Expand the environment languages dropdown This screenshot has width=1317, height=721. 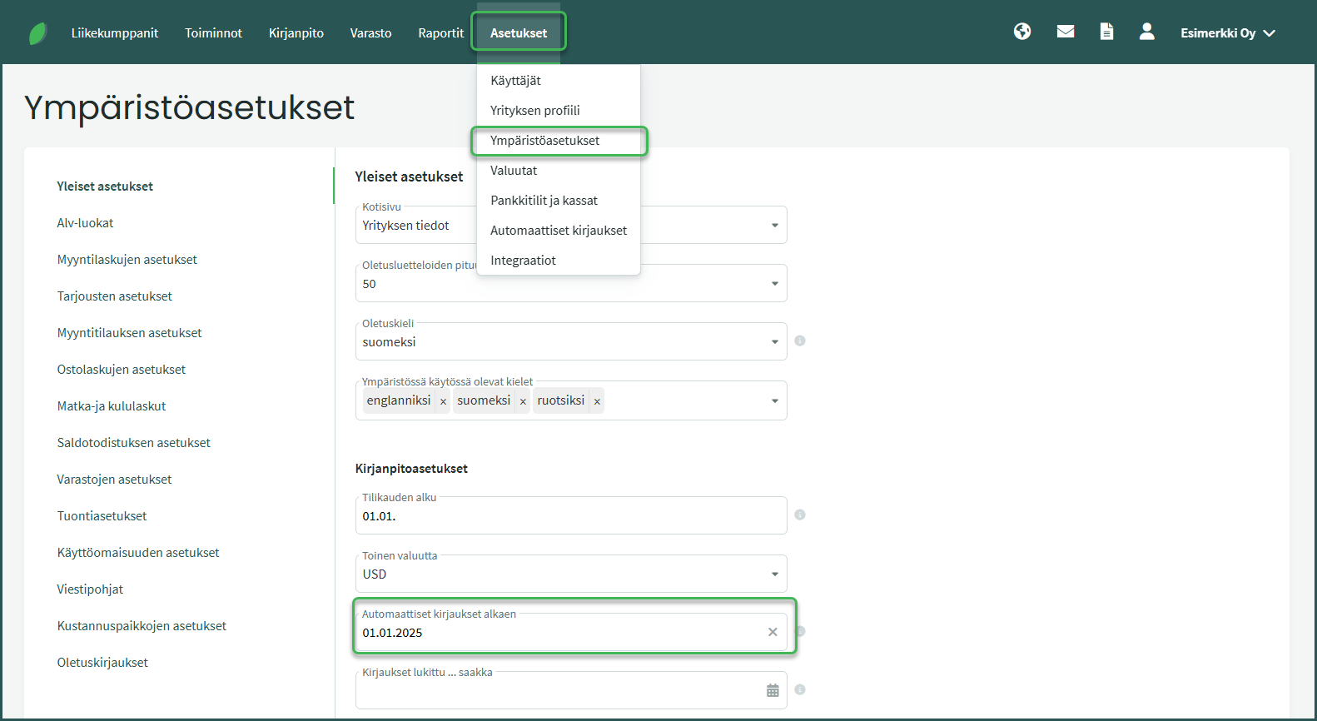(774, 400)
